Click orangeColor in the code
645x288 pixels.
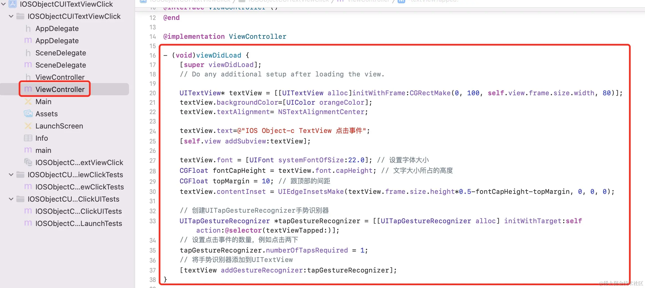342,102
